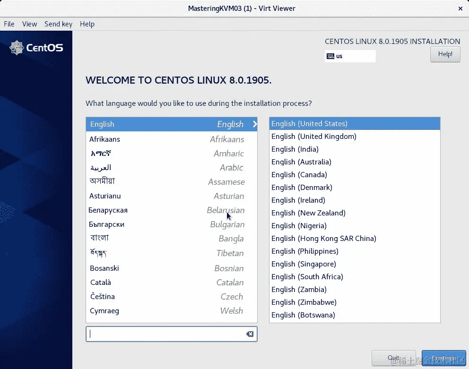Click the us keyboard layout indicator
Image resolution: width=469 pixels, height=369 pixels.
350,56
